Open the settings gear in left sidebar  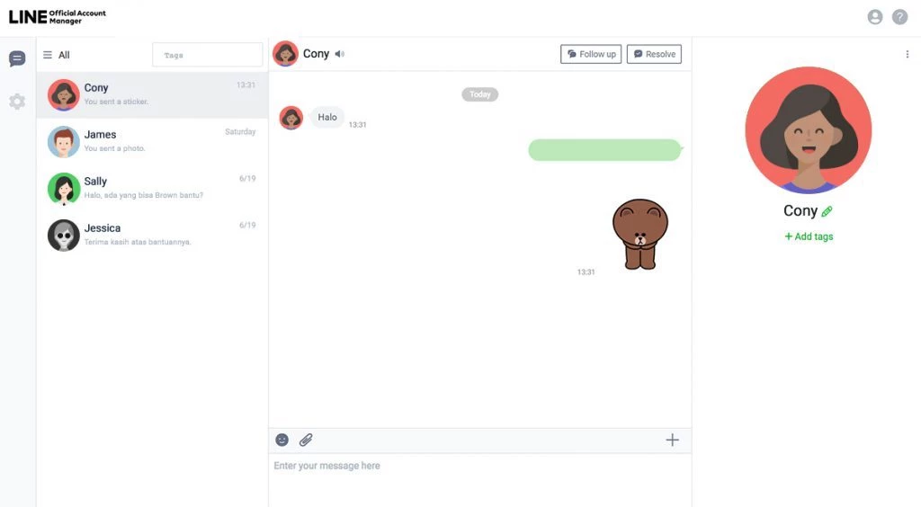click(x=17, y=102)
